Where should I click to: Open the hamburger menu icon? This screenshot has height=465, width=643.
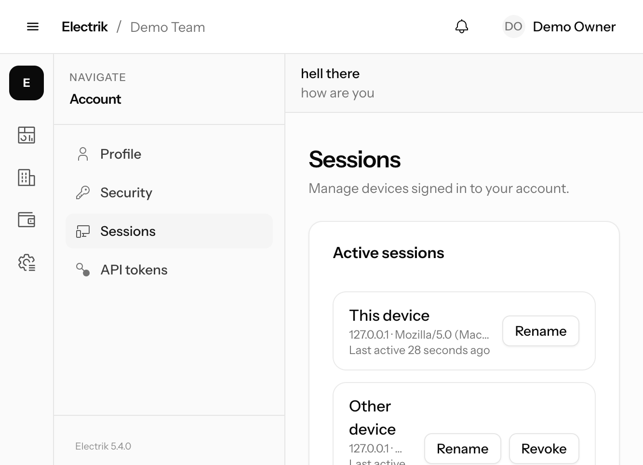(x=33, y=27)
